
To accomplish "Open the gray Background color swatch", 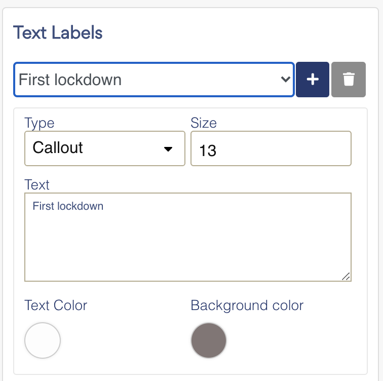I will 209,340.
